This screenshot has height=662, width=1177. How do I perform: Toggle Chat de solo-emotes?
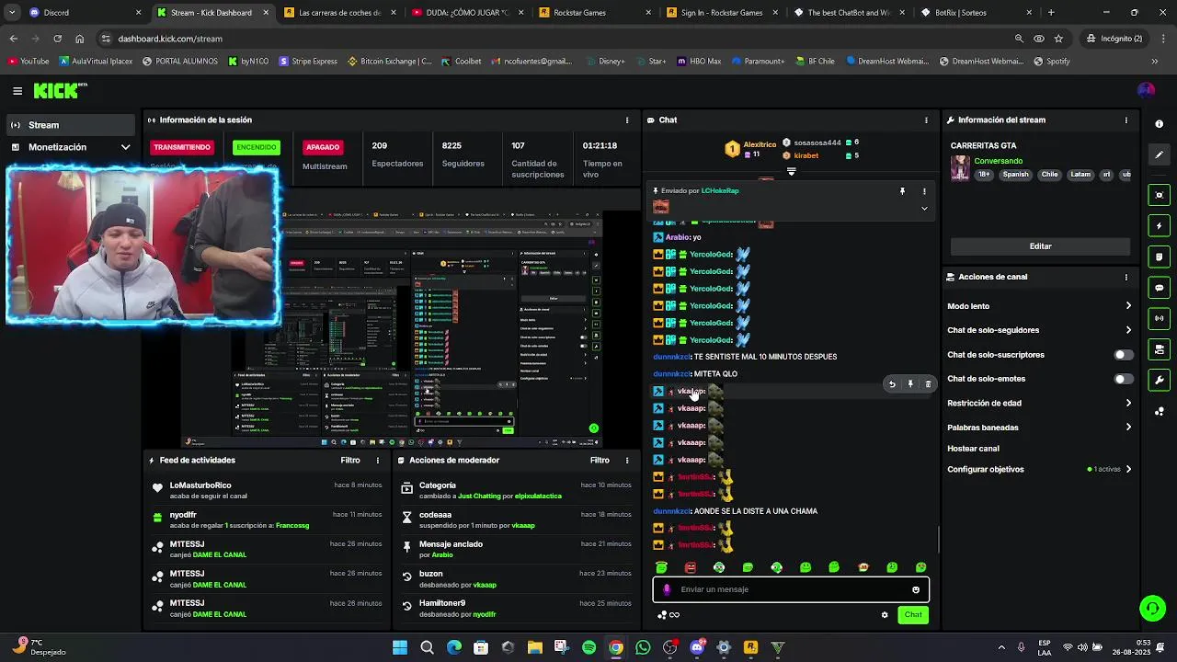(1122, 379)
